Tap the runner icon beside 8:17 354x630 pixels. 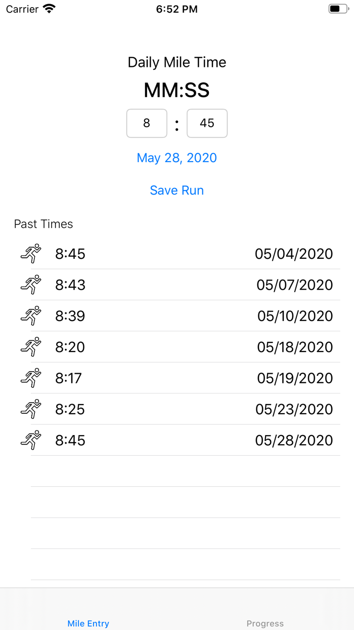pyautogui.click(x=31, y=378)
